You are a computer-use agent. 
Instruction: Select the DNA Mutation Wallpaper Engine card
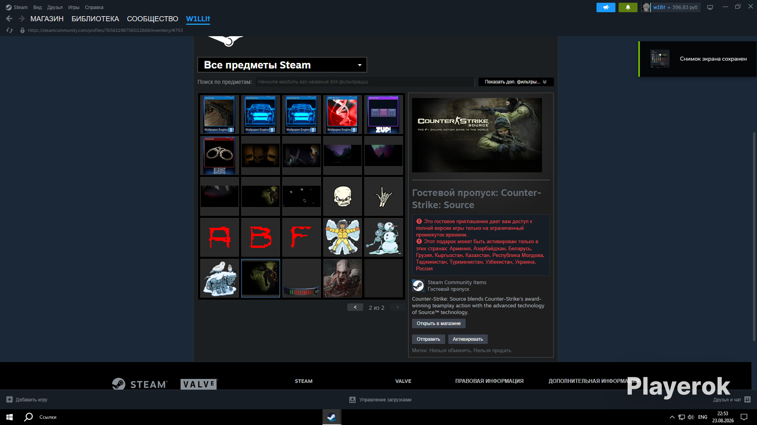[x=342, y=114]
